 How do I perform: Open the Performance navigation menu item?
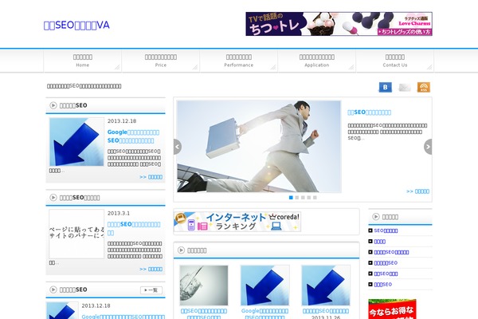[239, 61]
